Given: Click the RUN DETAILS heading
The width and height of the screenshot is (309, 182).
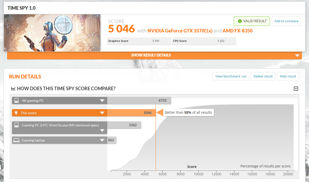Looking at the screenshot, I should coord(25,77).
